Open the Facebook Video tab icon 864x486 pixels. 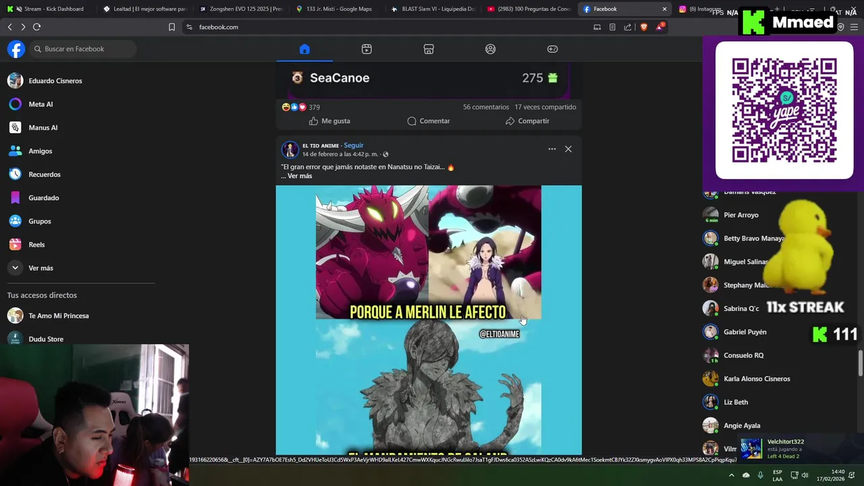pyautogui.click(x=367, y=49)
